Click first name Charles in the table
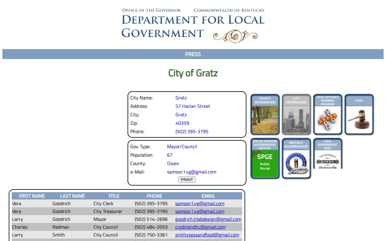The width and height of the screenshot is (386, 241). coord(20,227)
